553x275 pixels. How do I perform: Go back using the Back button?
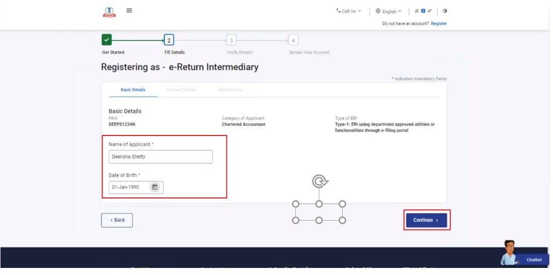pos(117,220)
